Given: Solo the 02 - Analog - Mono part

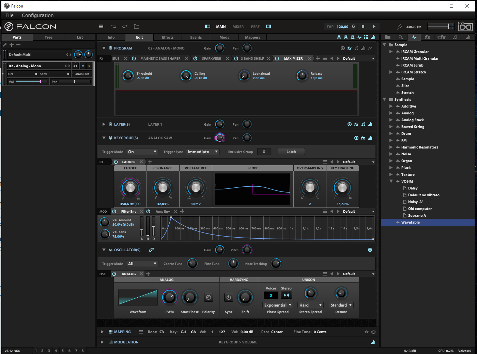Looking at the screenshot, I should [x=89, y=66].
